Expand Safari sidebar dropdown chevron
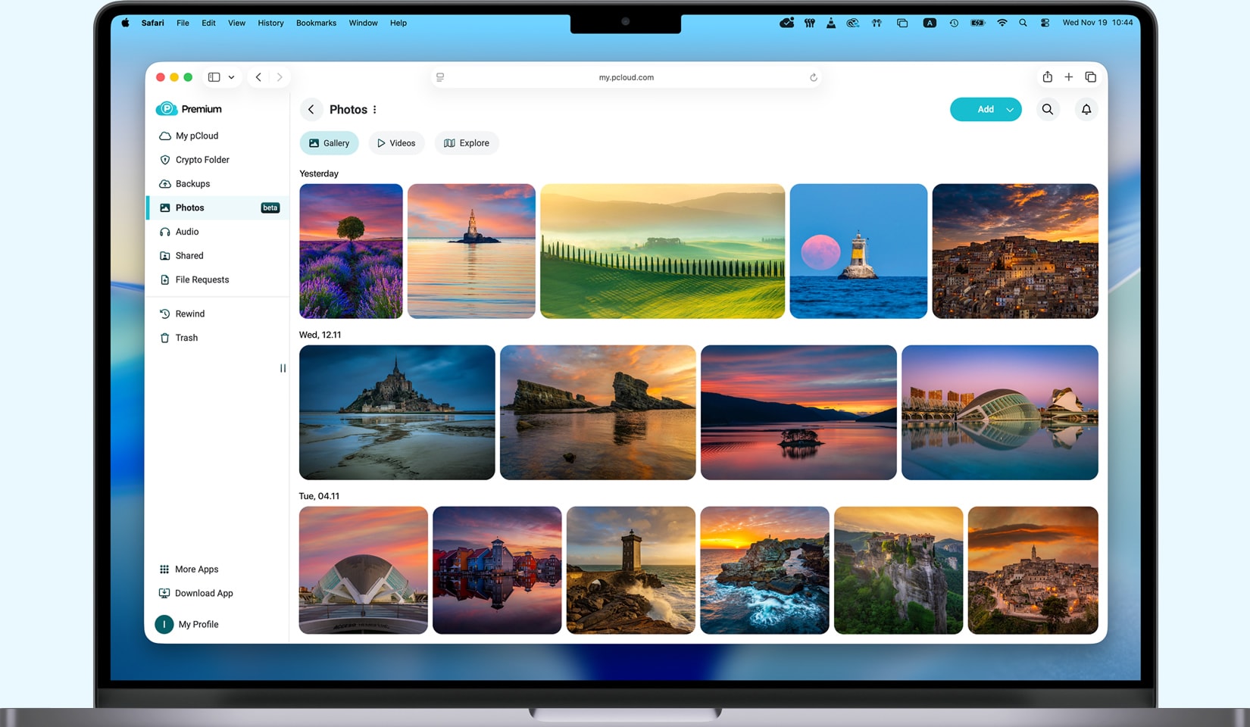Viewport: 1250px width, 727px height. tap(231, 77)
